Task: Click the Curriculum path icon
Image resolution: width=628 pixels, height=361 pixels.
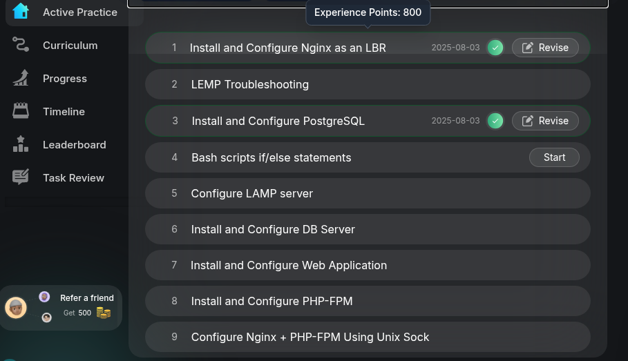Action: 21,45
